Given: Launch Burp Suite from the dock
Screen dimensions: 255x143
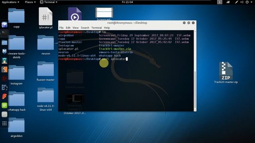Looking at the screenshot, I should (4, 70).
